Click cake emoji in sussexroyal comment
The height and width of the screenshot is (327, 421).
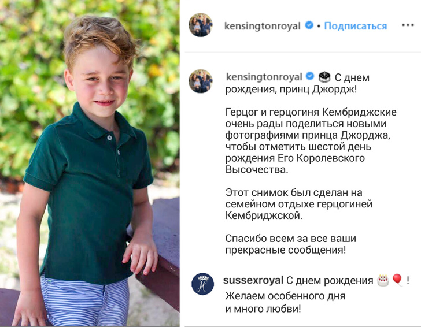pos(383,280)
